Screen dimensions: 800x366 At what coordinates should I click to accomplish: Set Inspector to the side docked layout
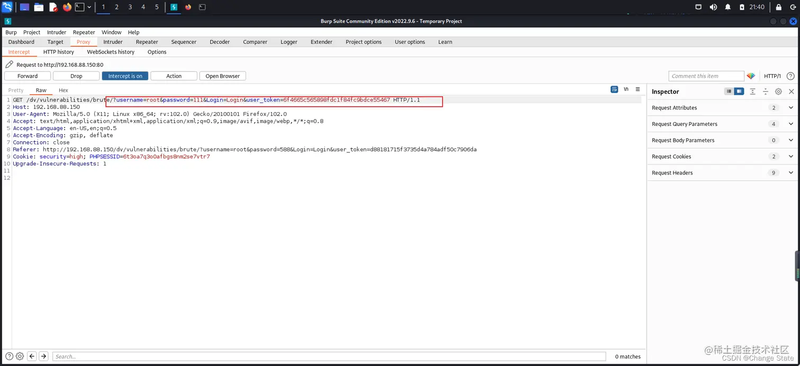(739, 91)
